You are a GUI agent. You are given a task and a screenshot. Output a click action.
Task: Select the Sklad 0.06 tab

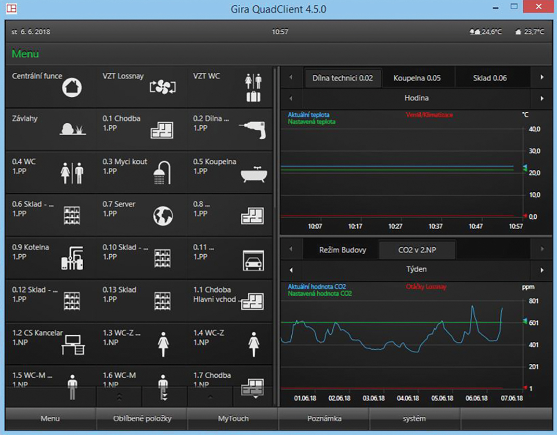coord(490,78)
